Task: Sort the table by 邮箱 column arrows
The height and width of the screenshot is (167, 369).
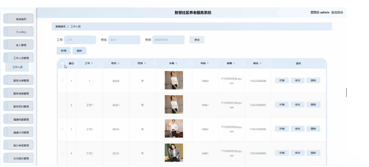Action: coord(234,64)
